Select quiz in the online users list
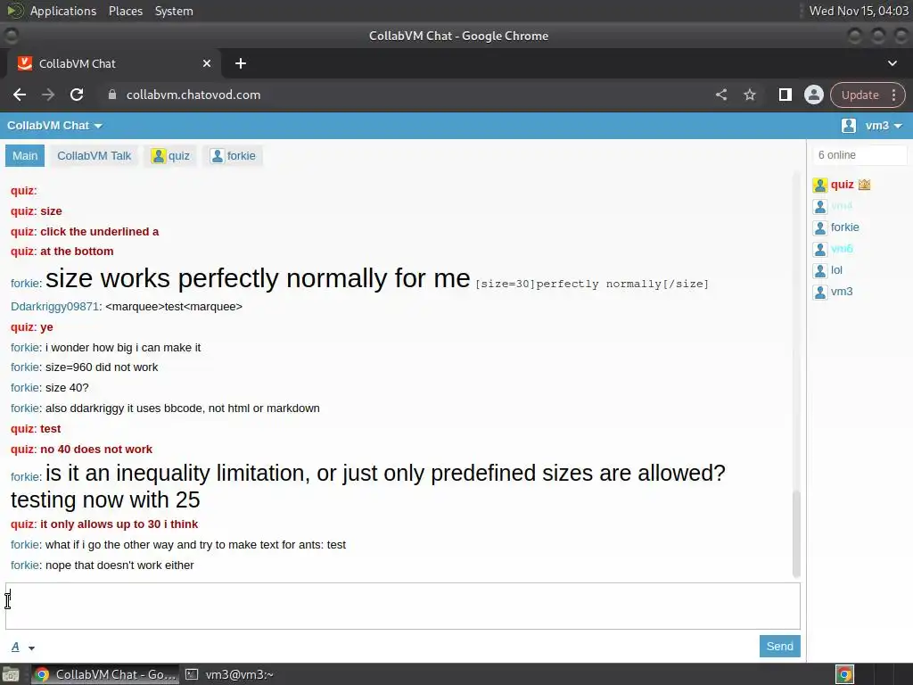Screen dimensions: 913x685 point(842,185)
